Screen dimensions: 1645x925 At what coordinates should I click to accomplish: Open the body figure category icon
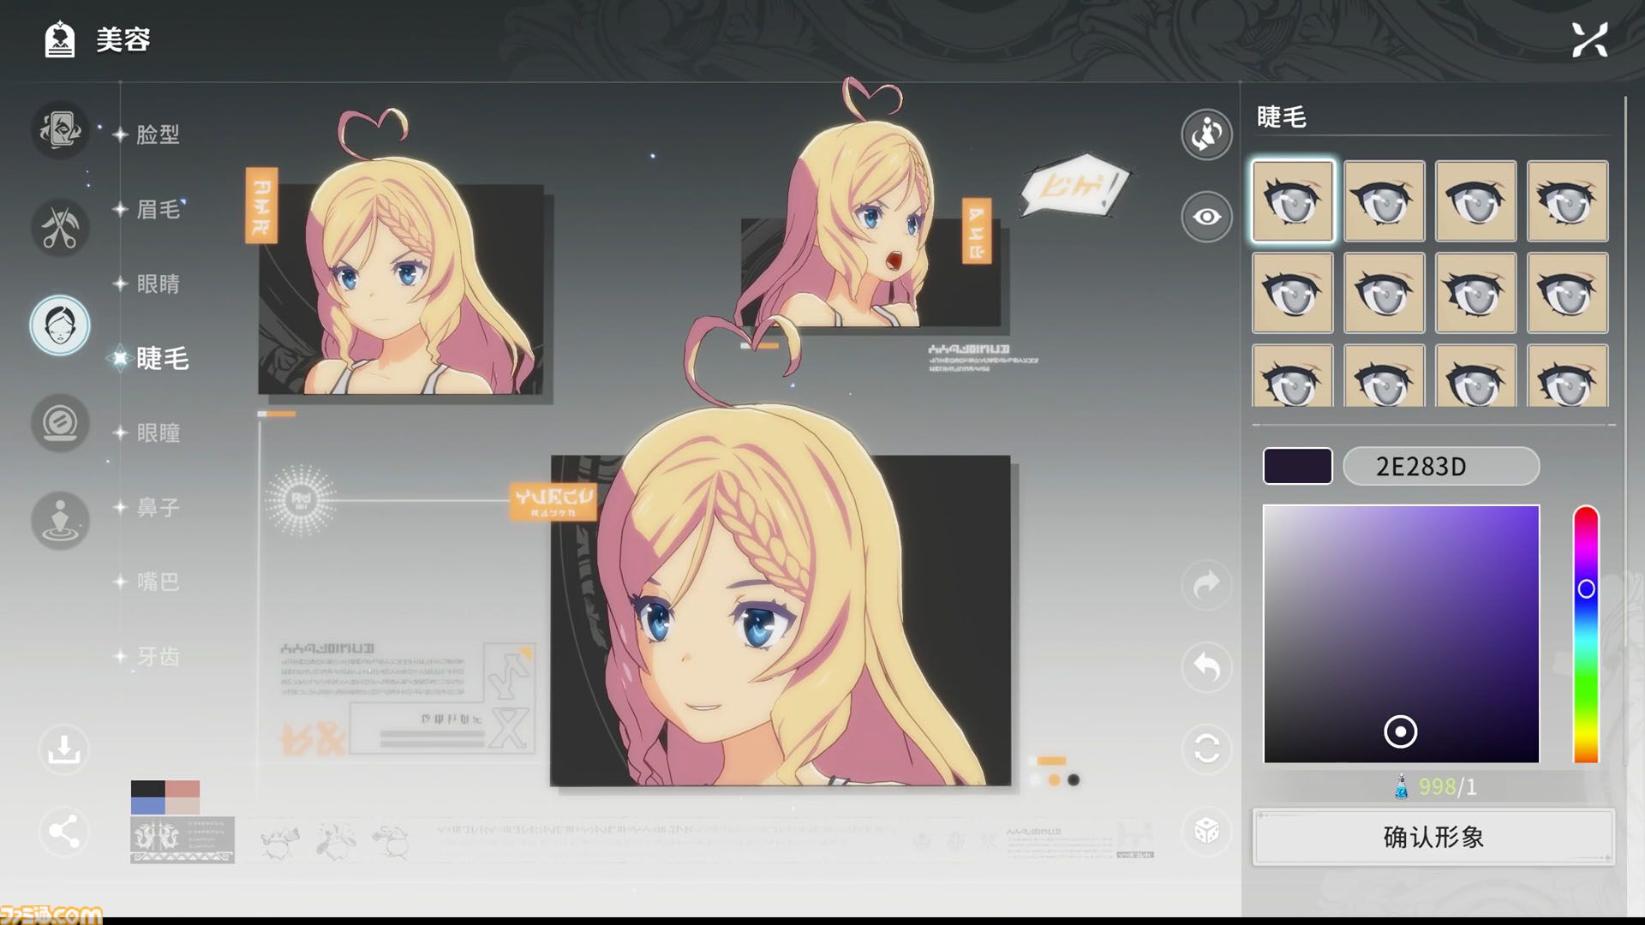pos(60,521)
